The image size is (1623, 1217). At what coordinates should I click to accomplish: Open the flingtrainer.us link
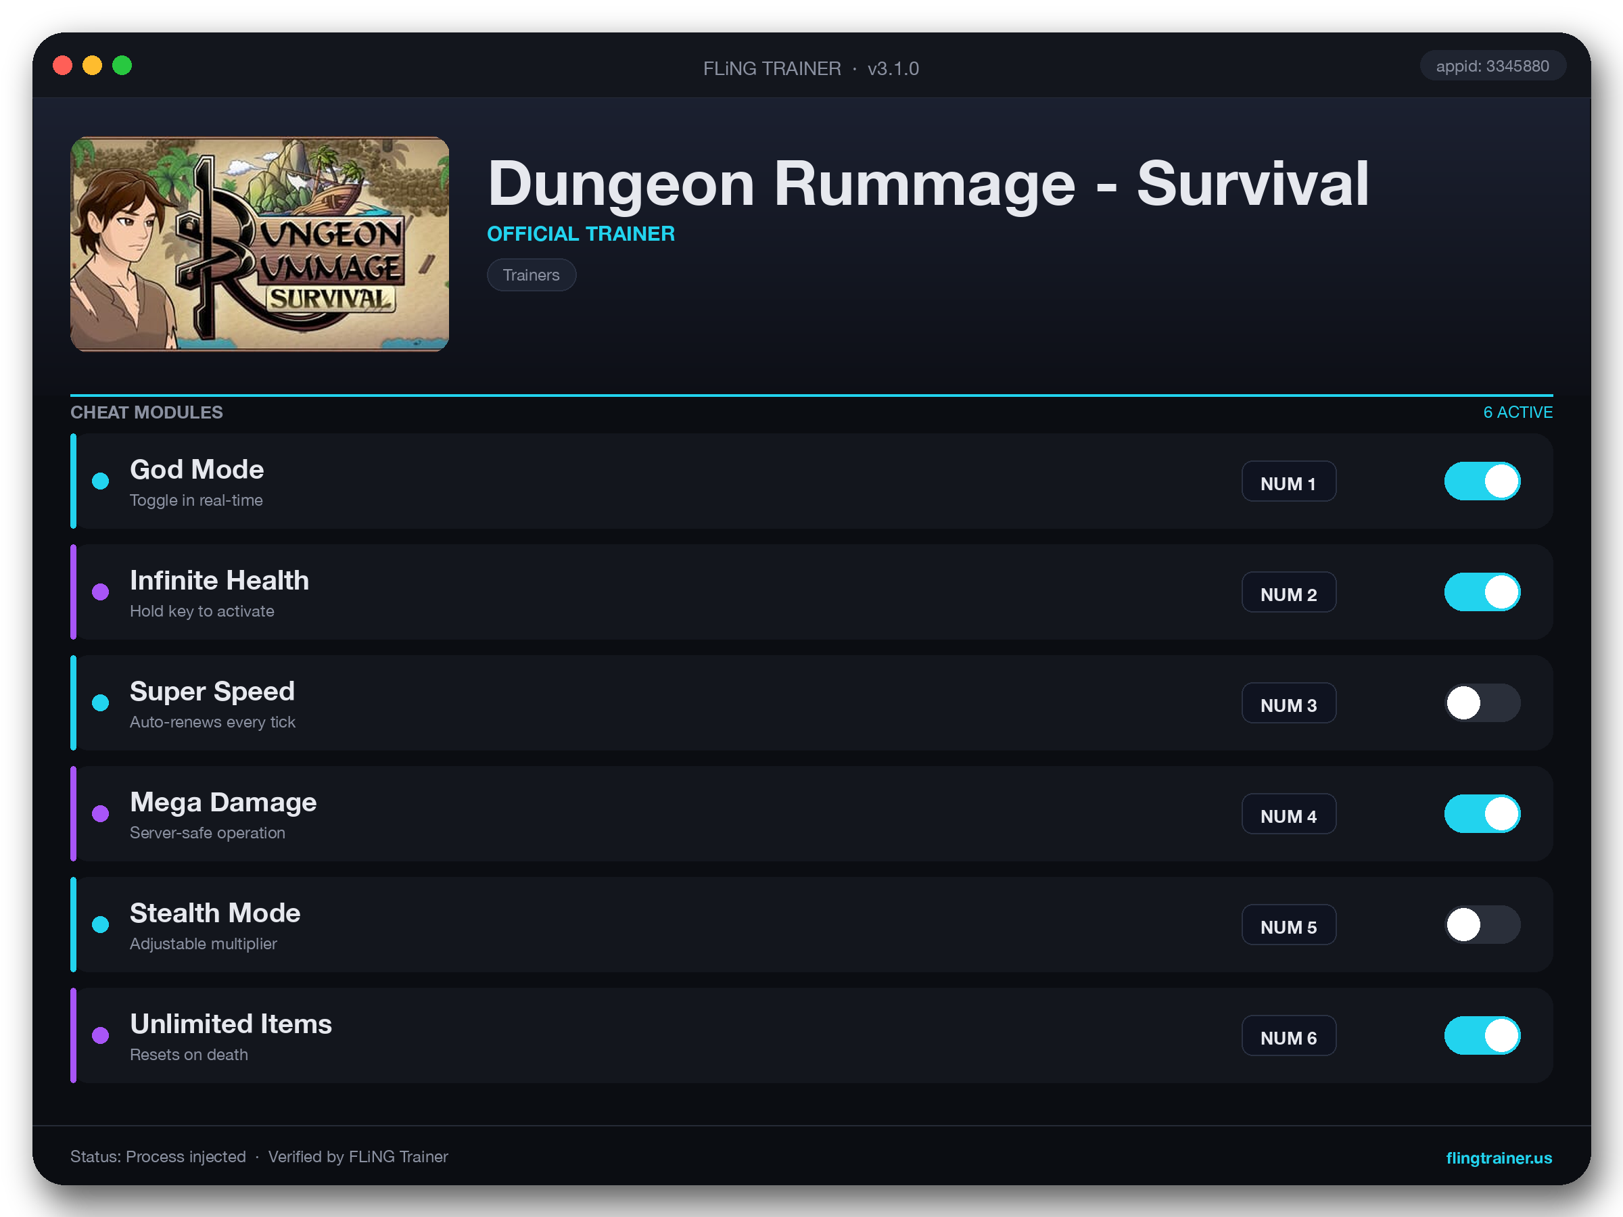pyautogui.click(x=1499, y=1158)
